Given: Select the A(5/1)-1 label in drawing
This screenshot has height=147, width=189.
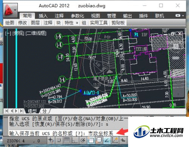Looking at the screenshot, I should [x=91, y=93].
